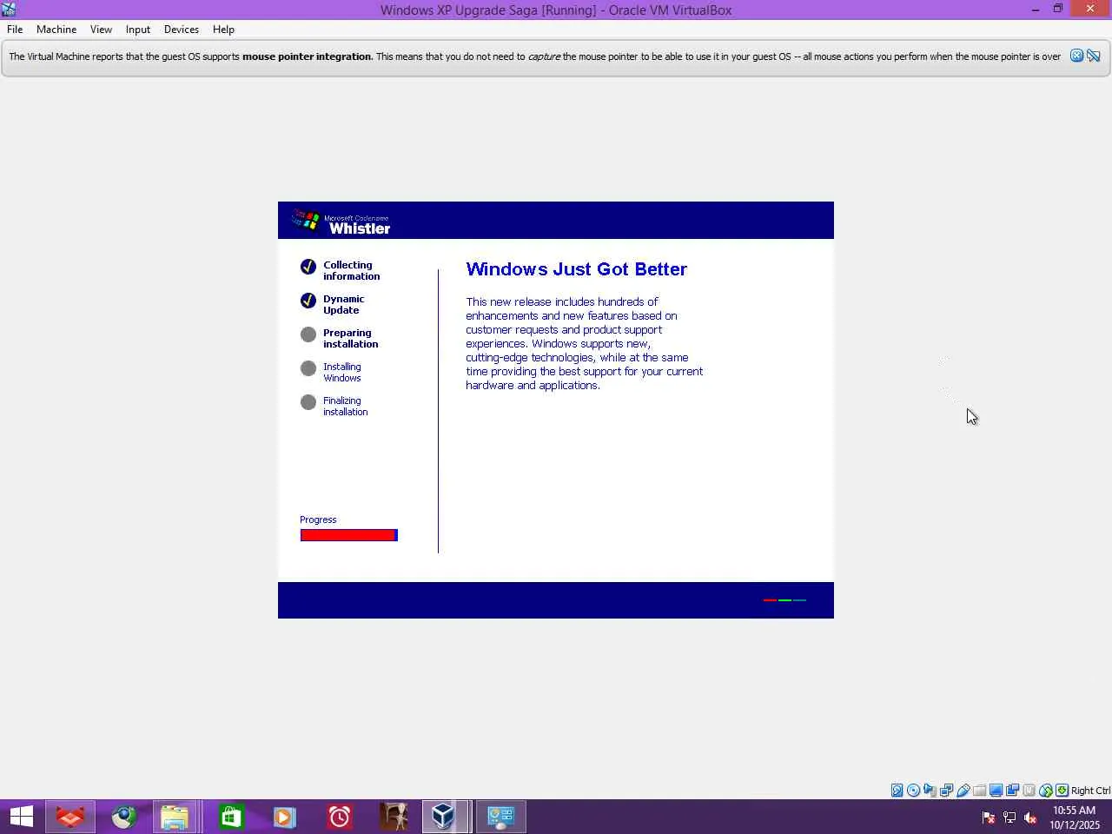Open the red fox-like app on taskbar
Screen dimensions: 1112x834
(69, 817)
